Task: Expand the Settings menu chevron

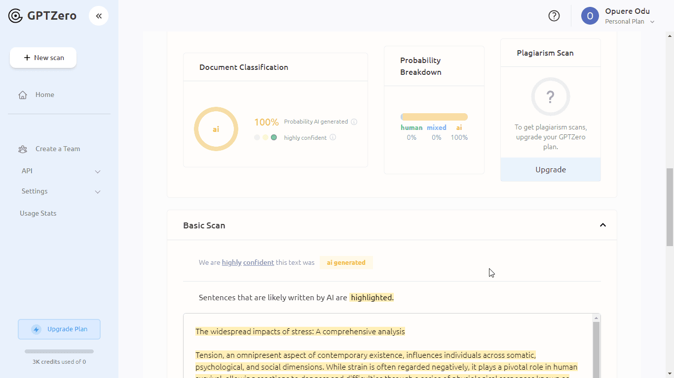Action: point(98,191)
